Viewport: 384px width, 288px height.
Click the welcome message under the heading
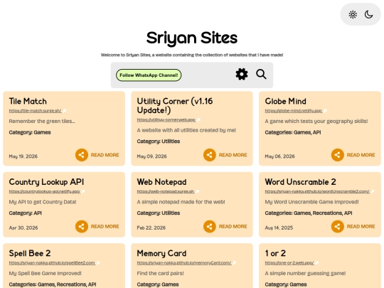(x=192, y=55)
